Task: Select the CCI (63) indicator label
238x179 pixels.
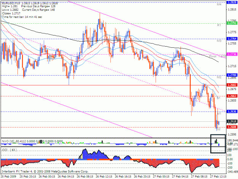Action: tap(9, 150)
